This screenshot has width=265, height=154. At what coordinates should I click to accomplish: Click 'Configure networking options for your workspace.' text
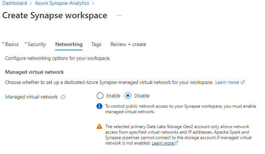pyautogui.click(x=58, y=58)
